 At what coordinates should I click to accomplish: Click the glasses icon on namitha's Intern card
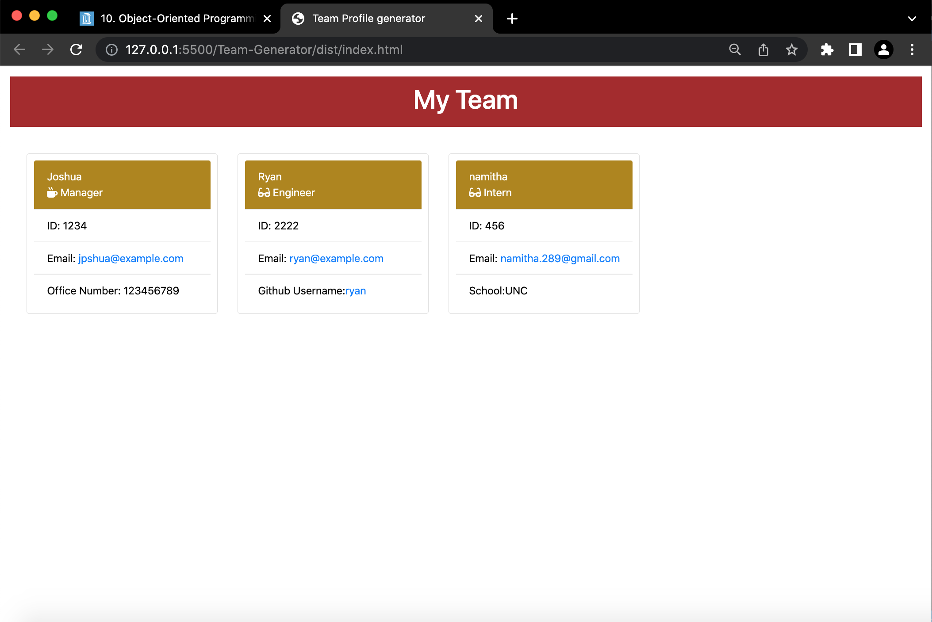(474, 192)
